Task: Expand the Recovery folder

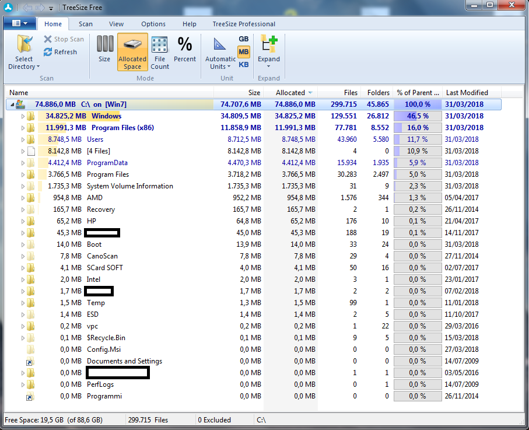Action: (23, 209)
